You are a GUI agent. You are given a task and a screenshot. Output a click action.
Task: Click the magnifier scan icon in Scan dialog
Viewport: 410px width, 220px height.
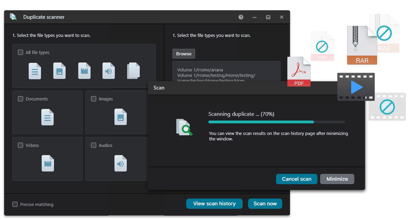tap(184, 127)
